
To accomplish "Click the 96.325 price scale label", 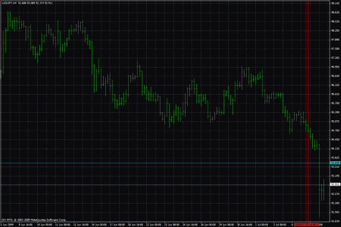I will pyautogui.click(x=335, y=85).
